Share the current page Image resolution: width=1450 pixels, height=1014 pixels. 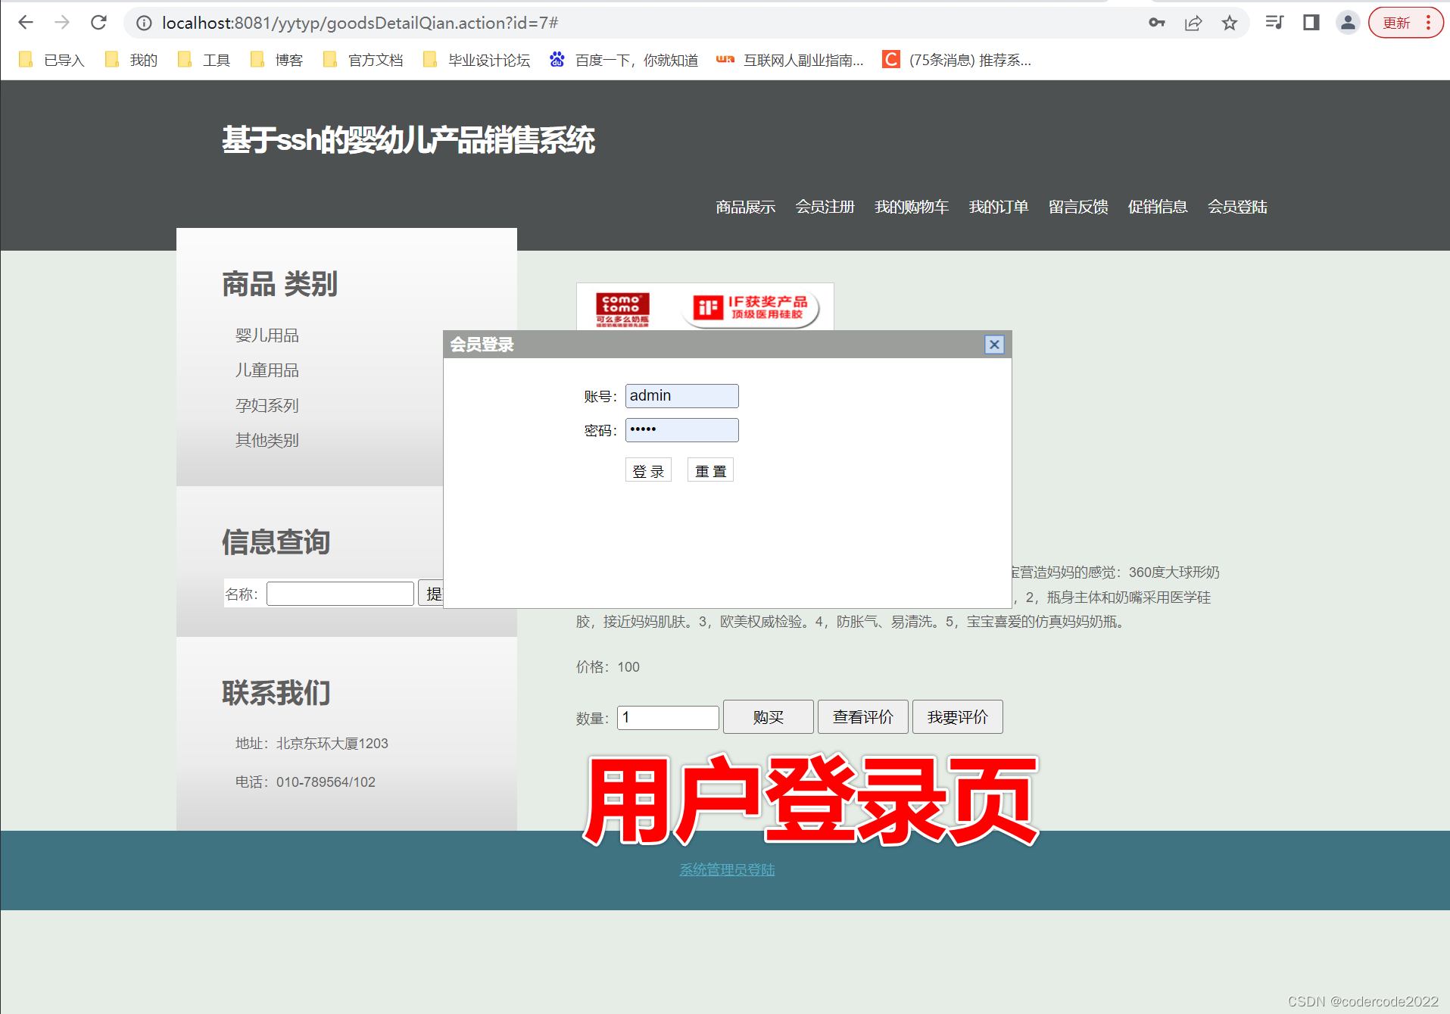coord(1193,23)
